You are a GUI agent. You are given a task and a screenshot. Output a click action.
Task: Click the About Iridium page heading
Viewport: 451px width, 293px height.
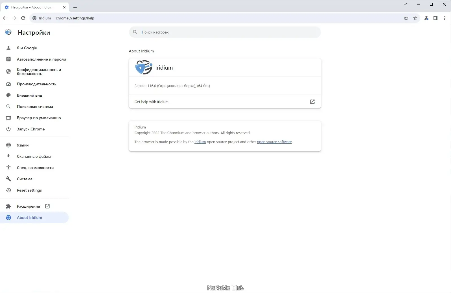141,51
